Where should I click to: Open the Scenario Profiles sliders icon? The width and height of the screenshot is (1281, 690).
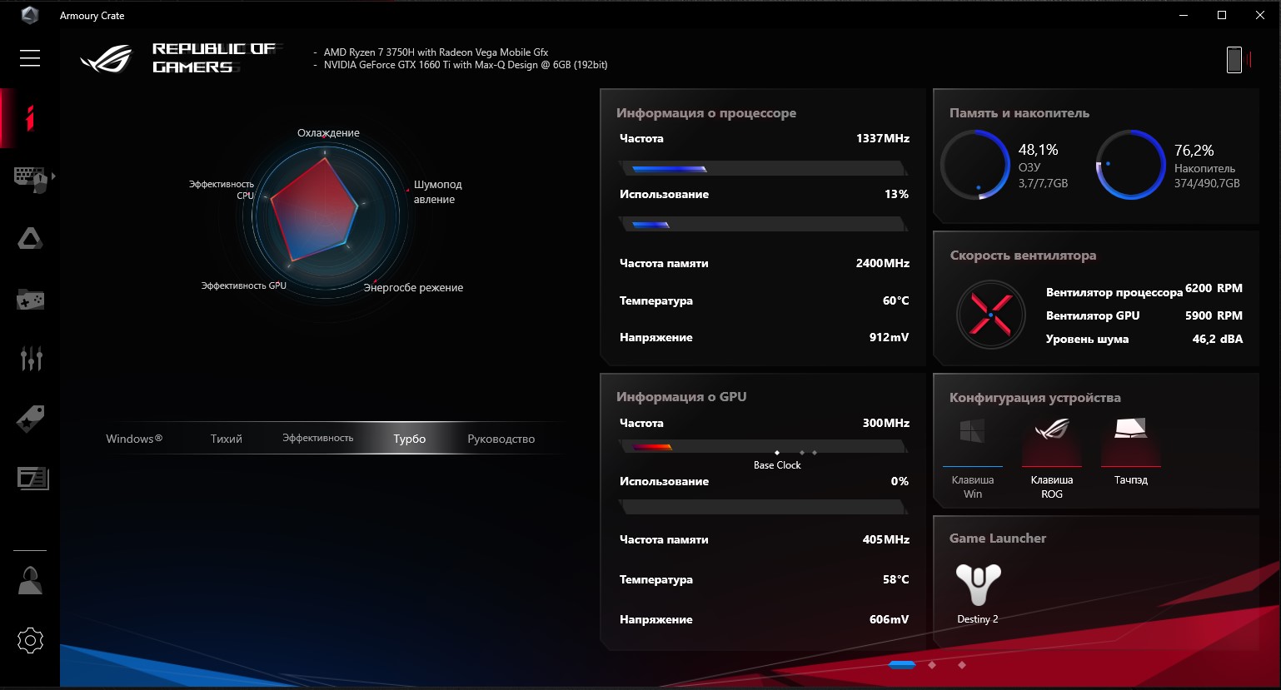pos(31,359)
